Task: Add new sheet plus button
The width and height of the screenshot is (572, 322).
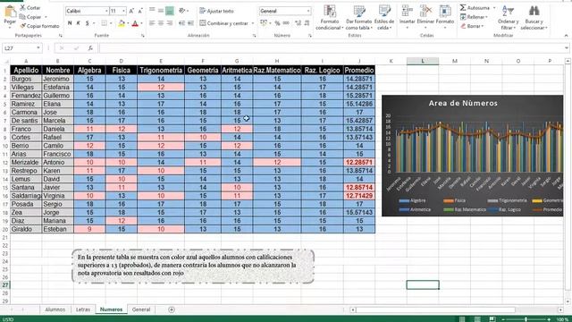Action: pyautogui.click(x=171, y=309)
